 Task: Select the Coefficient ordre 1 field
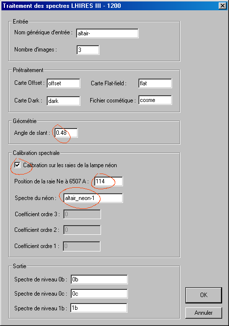pos(82,246)
